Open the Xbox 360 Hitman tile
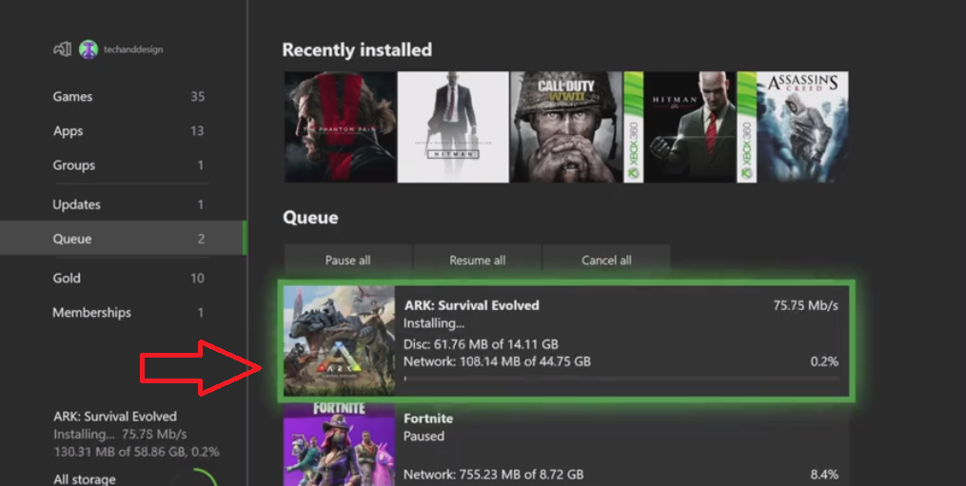 click(x=680, y=126)
